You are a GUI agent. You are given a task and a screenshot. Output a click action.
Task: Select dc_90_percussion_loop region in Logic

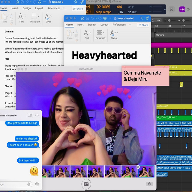(169, 129)
